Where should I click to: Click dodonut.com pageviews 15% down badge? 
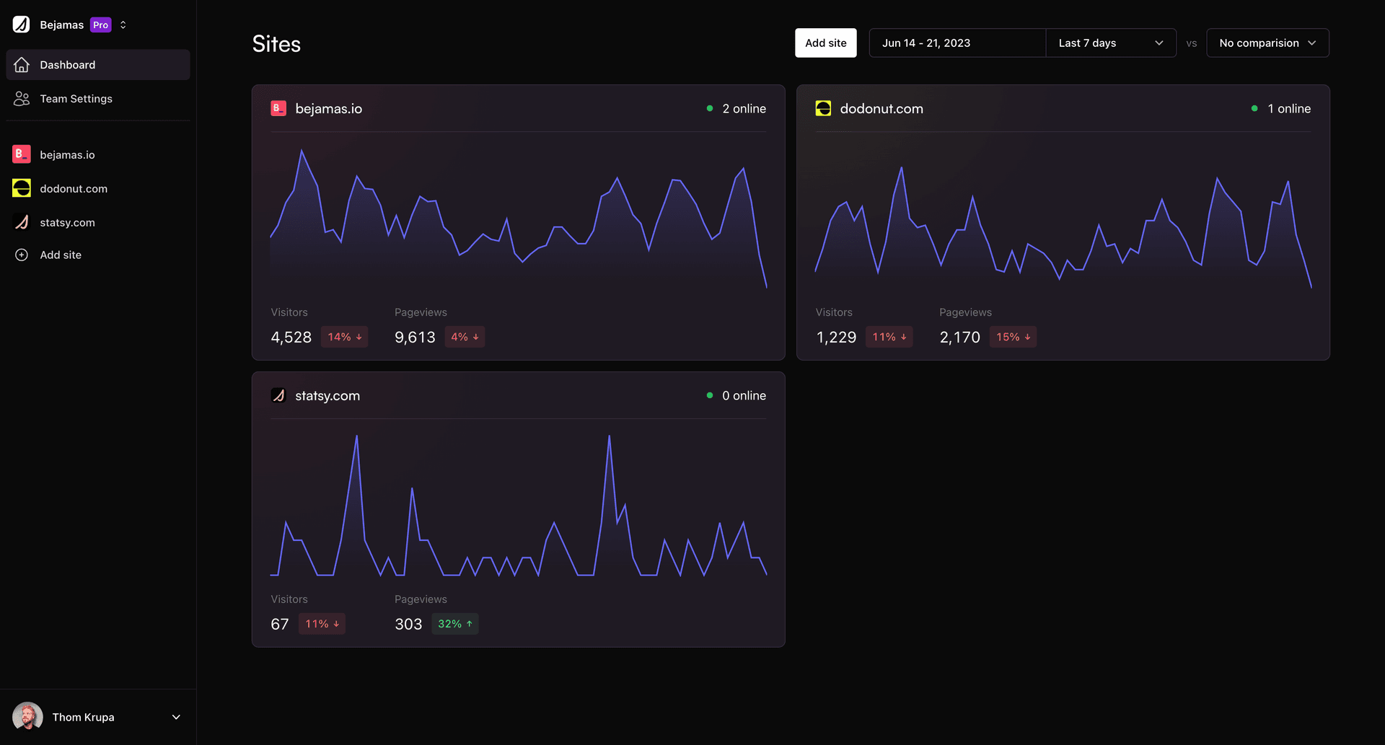click(1014, 337)
